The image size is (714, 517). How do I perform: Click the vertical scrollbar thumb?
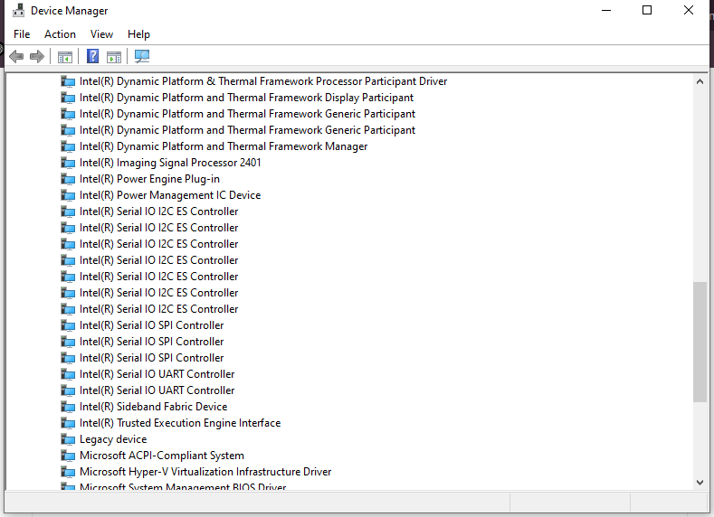700,342
